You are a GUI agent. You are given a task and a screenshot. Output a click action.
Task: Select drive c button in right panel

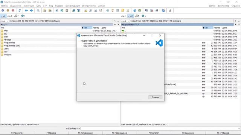pyautogui.click(x=124, y=16)
